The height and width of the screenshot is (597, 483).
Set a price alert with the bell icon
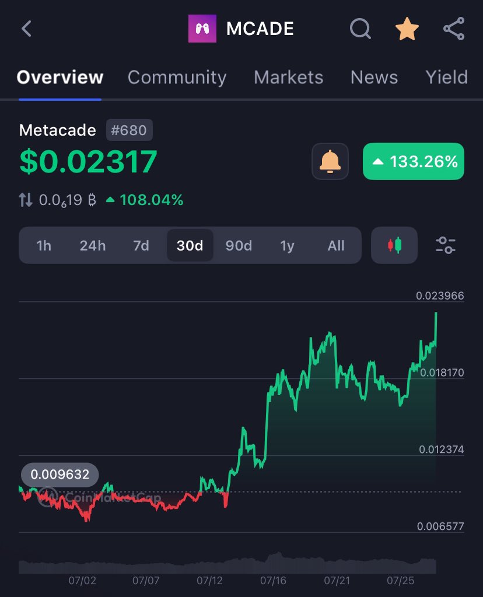coord(330,161)
